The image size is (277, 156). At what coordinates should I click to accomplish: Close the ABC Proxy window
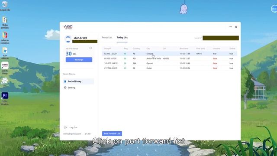click(x=236, y=27)
